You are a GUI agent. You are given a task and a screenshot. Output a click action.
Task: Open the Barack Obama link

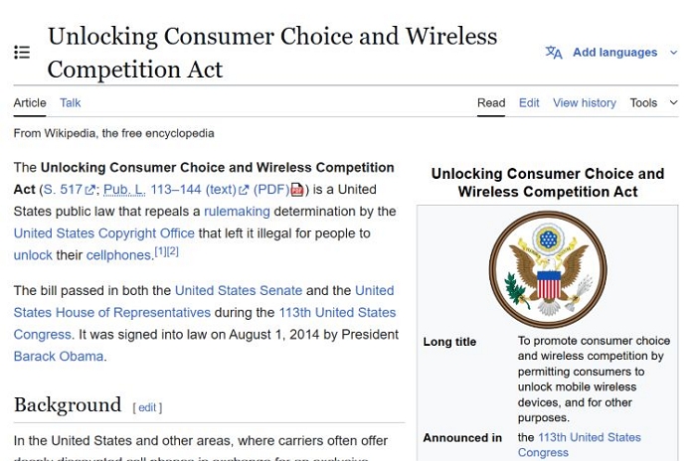point(58,356)
